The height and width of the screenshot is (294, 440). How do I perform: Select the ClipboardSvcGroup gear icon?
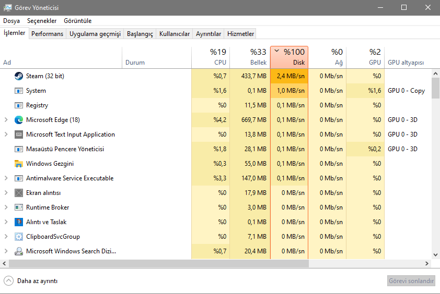(19, 237)
